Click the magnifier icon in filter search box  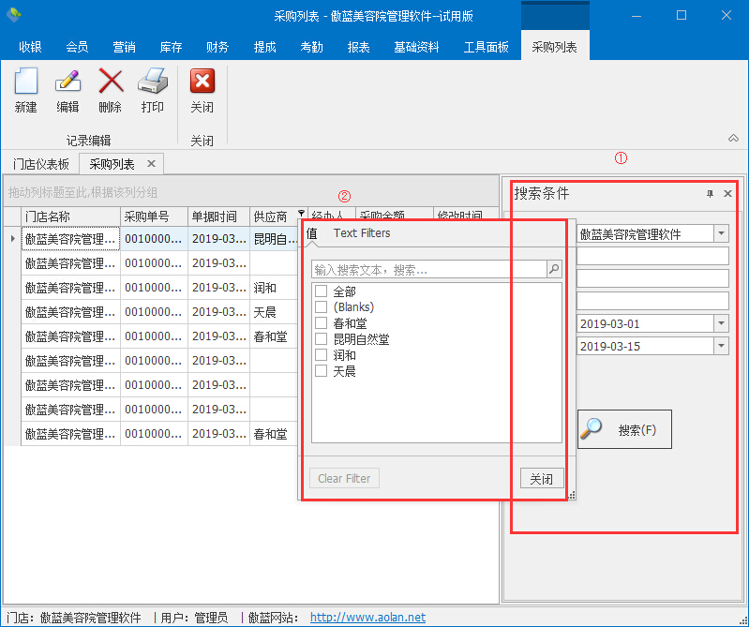[554, 270]
